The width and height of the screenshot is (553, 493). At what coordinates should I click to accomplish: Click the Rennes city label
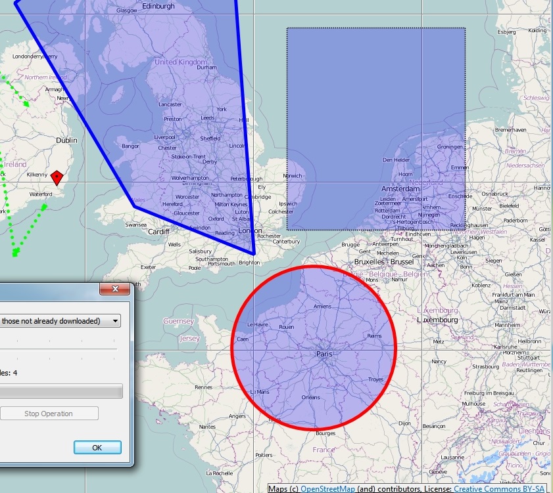point(203,387)
